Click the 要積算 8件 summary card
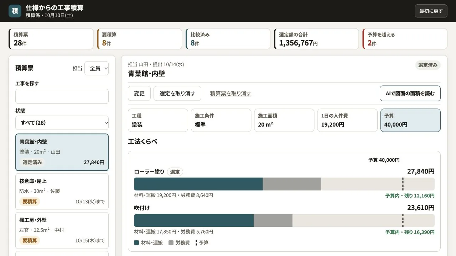456x256 pixels. pos(139,39)
